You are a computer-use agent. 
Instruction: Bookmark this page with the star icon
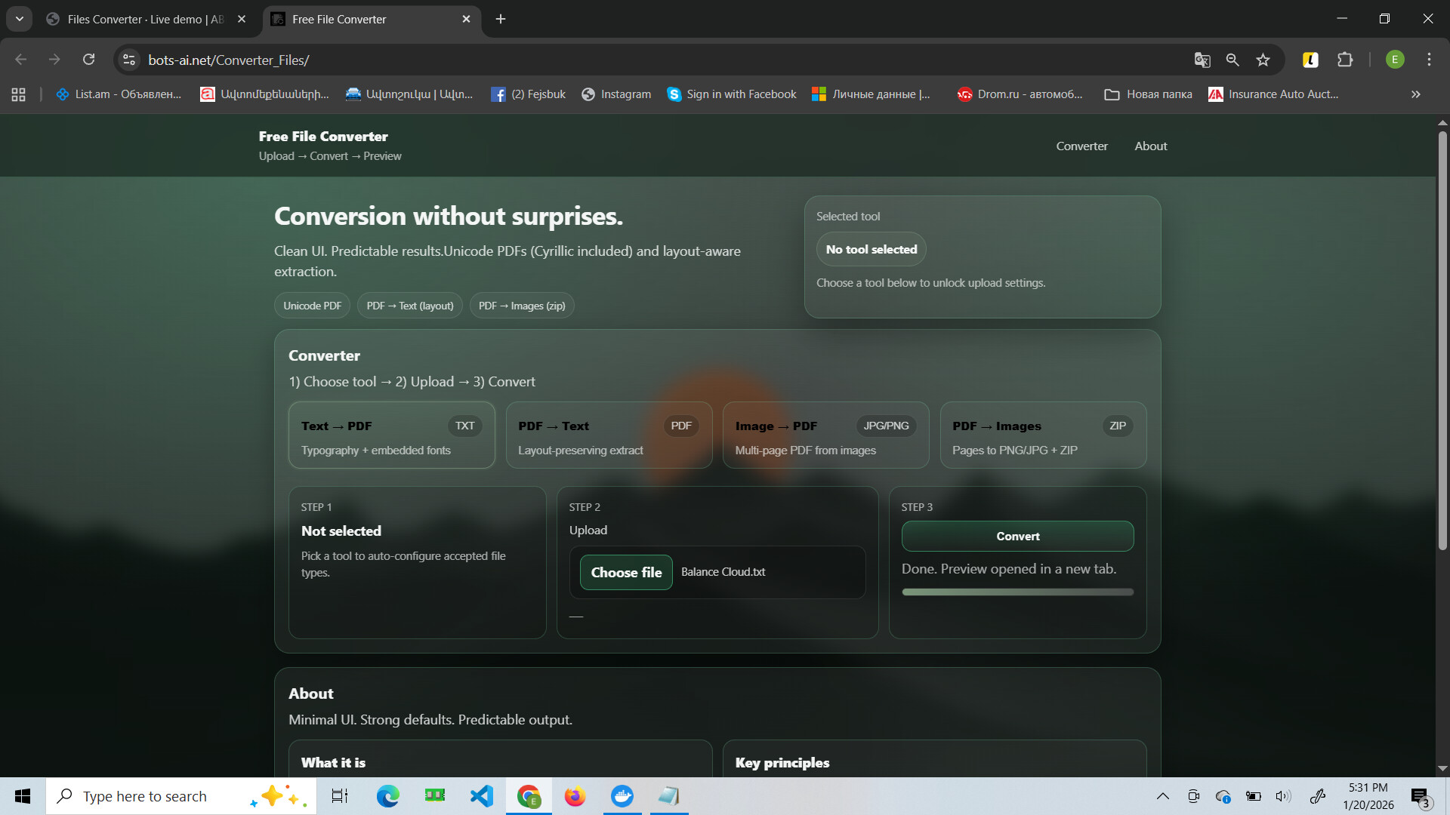coord(1263,60)
